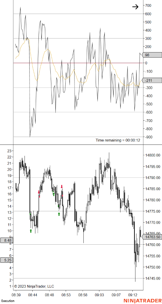Click the -211 moving average value marker
Screen dimensions: 162x304
click(x=152, y=80)
